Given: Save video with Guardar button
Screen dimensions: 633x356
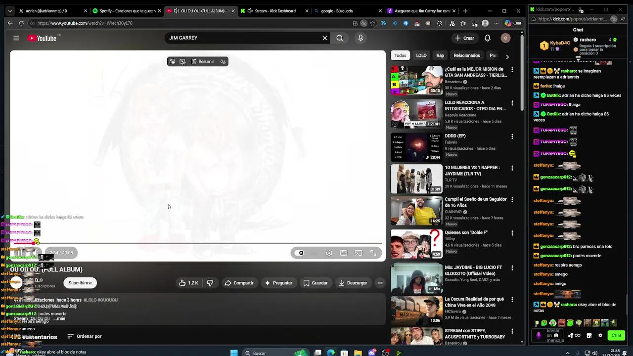Looking at the screenshot, I should pyautogui.click(x=315, y=283).
